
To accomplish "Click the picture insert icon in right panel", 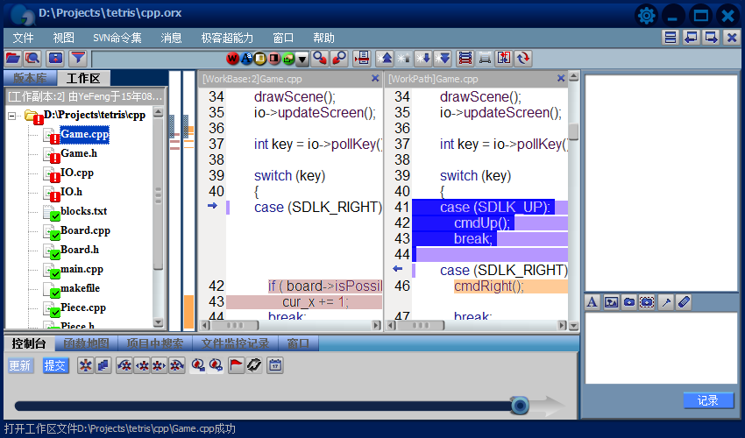I will (x=611, y=301).
